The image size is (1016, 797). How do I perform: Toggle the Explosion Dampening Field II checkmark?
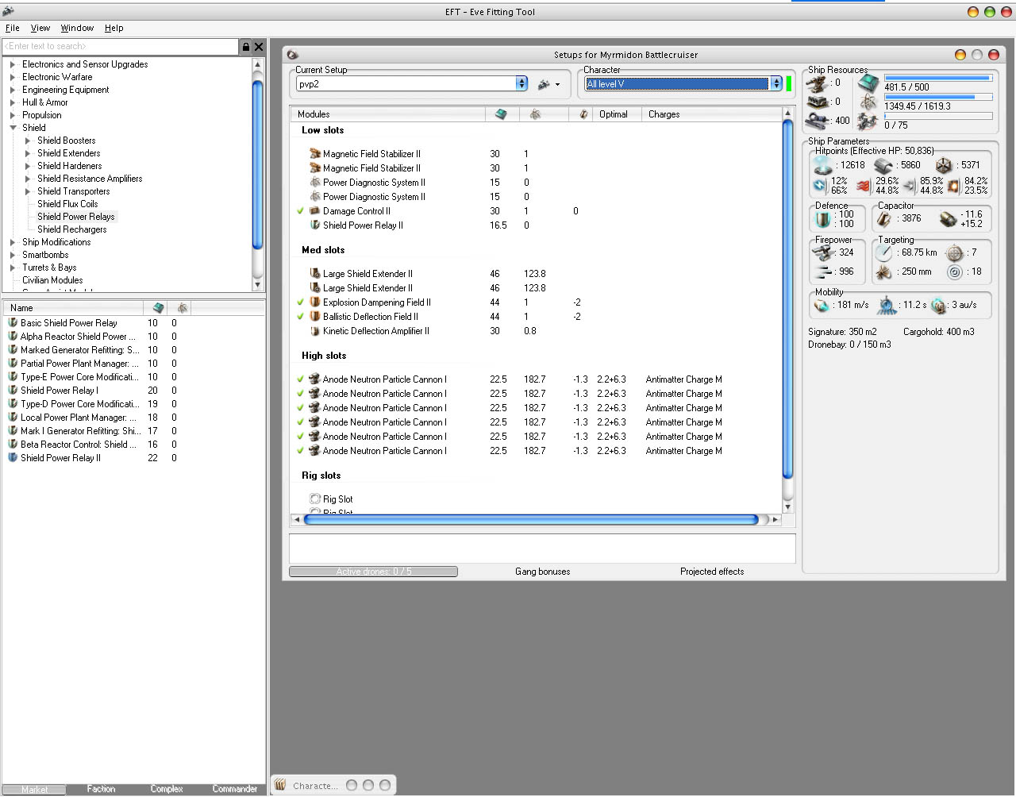pyautogui.click(x=301, y=302)
